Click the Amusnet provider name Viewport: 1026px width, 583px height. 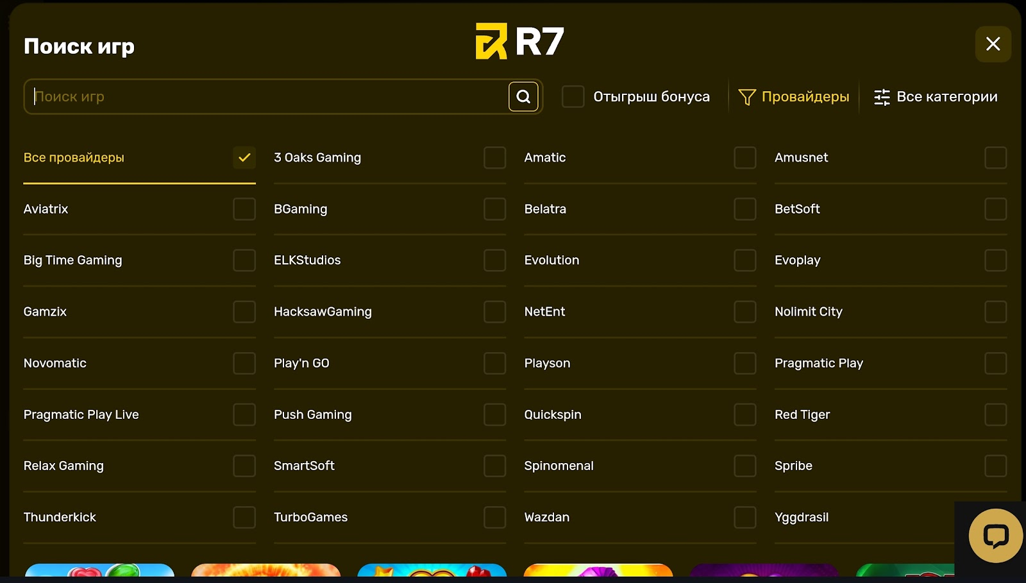801,158
